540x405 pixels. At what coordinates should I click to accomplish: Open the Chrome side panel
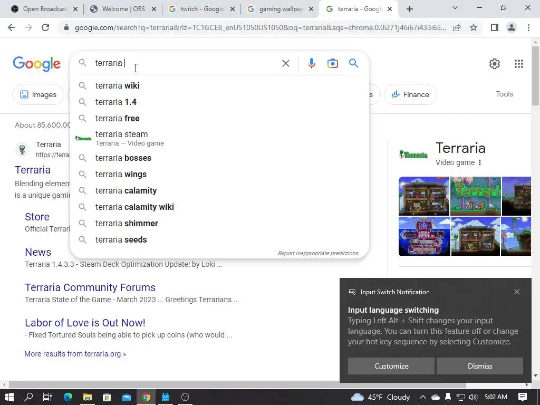[495, 27]
